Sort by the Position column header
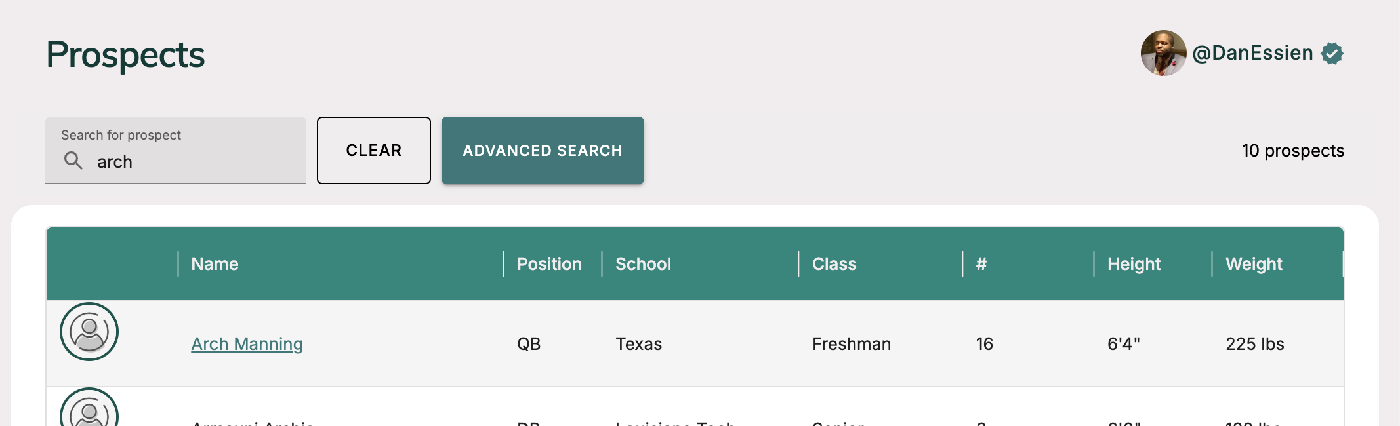This screenshot has width=1400, height=426. tap(549, 264)
